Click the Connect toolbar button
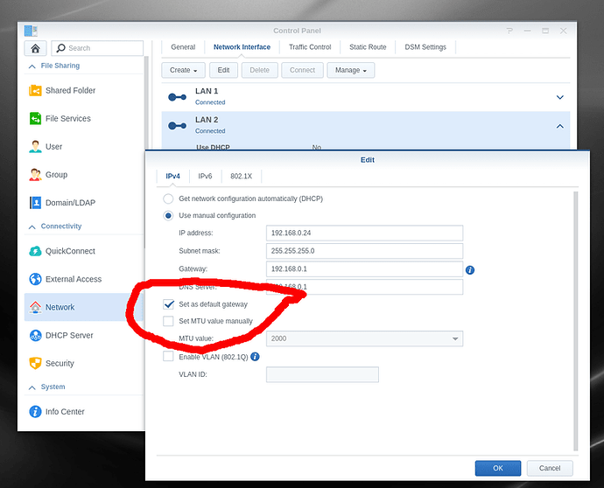 302,70
